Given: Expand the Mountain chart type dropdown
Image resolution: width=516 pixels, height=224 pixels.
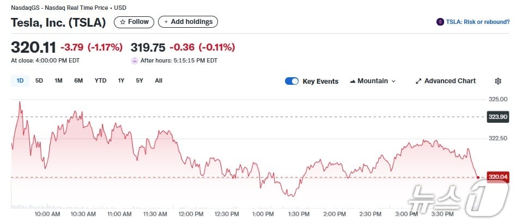Looking at the screenshot, I should (x=372, y=81).
